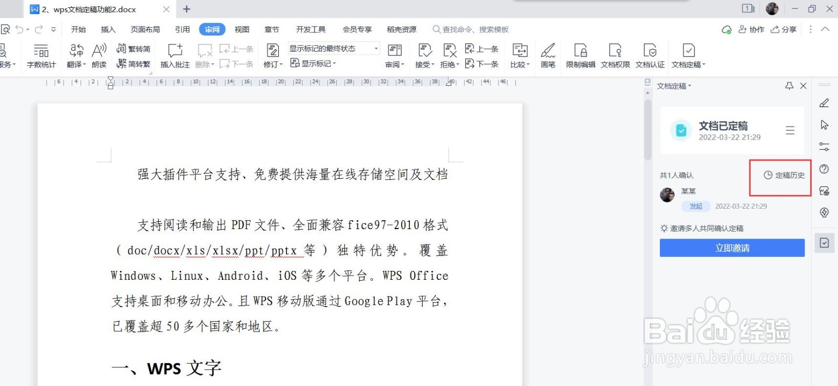This screenshot has height=386, width=838.
Task: Open the Delete comment dropdown
Action: [x=205, y=65]
